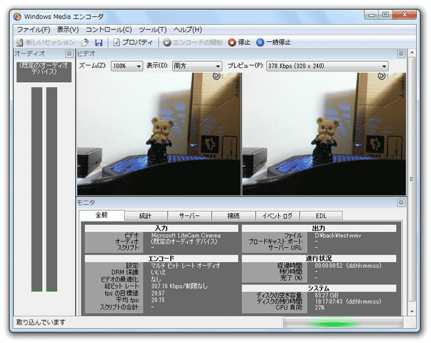
Task: Switch to the イベント ログ tab
Action: tap(277, 216)
